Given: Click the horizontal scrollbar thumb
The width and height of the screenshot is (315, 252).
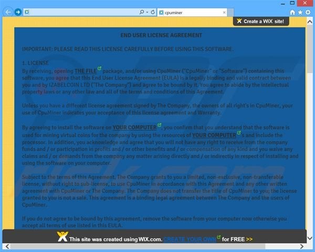Looking at the screenshot, I should pyautogui.click(x=138, y=246).
